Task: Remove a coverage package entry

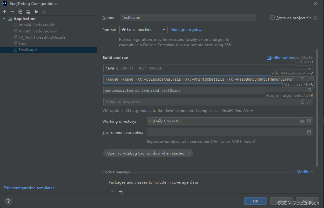Action: click(113, 192)
